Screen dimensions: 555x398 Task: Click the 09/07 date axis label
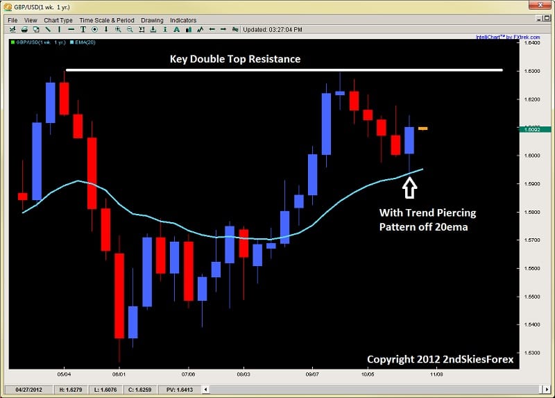(312, 374)
